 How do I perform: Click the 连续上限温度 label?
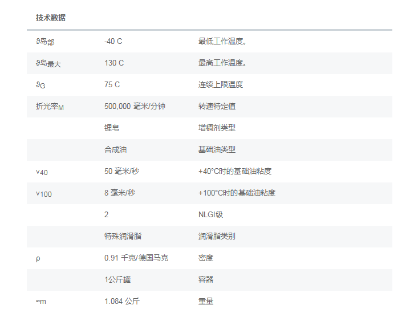pyautogui.click(x=221, y=84)
